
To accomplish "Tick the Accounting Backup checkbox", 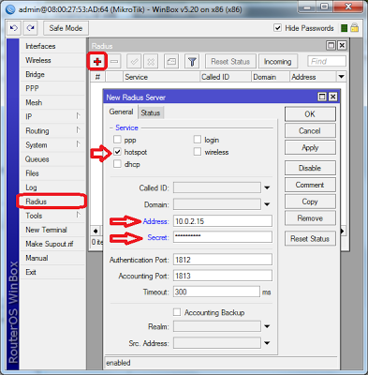I will tap(177, 312).
